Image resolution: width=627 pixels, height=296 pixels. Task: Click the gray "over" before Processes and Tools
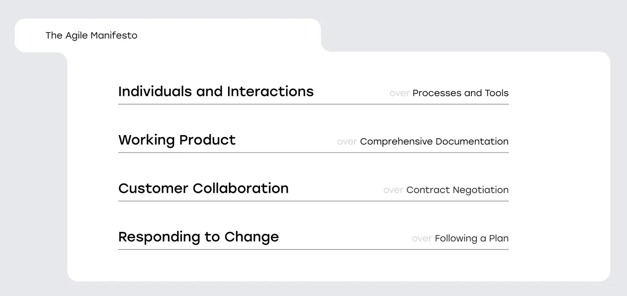(399, 93)
